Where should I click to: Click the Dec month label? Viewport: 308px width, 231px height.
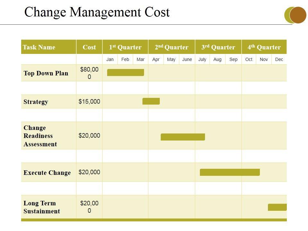tap(279, 59)
